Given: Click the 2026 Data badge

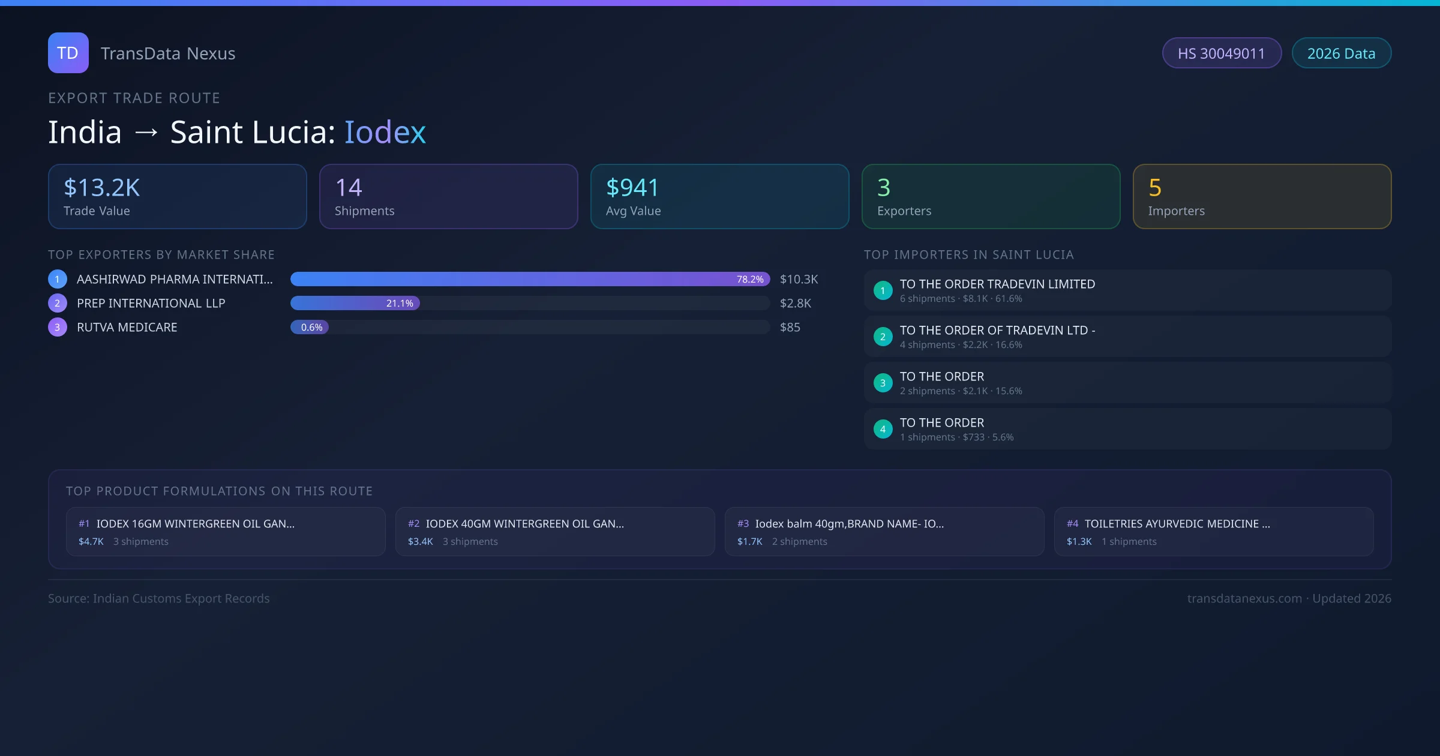Looking at the screenshot, I should pos(1341,53).
